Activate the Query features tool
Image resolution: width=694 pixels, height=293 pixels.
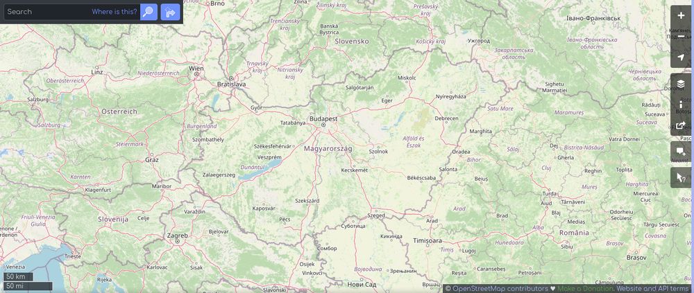point(681,177)
